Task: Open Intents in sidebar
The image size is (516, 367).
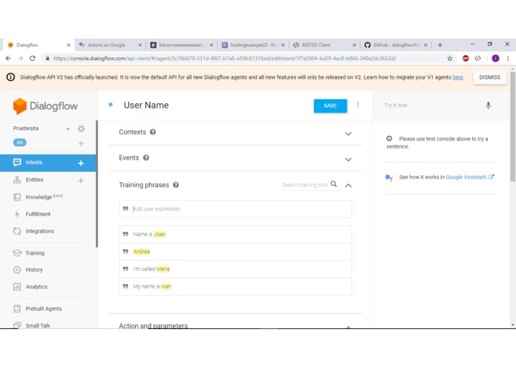Action: coord(48,163)
